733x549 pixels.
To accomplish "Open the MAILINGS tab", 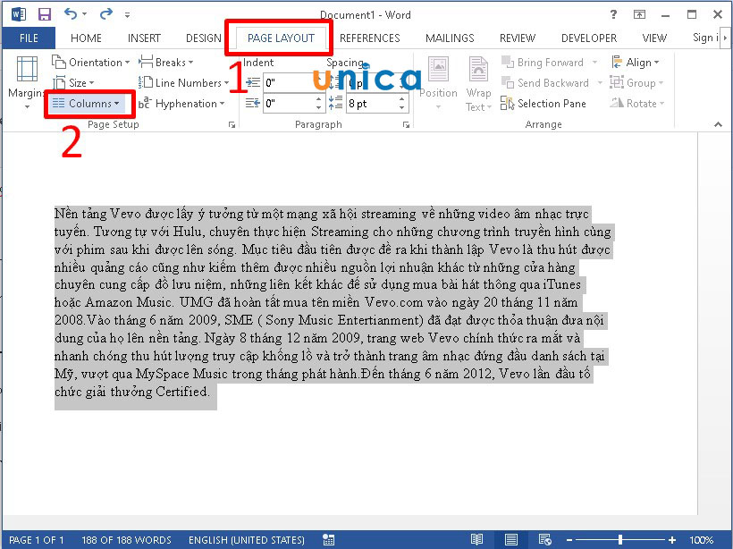I will click(450, 38).
